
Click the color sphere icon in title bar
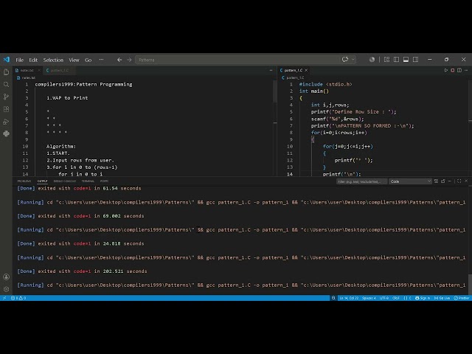tap(372, 60)
